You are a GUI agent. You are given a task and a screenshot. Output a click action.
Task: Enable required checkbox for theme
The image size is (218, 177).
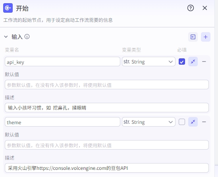pos(182,122)
